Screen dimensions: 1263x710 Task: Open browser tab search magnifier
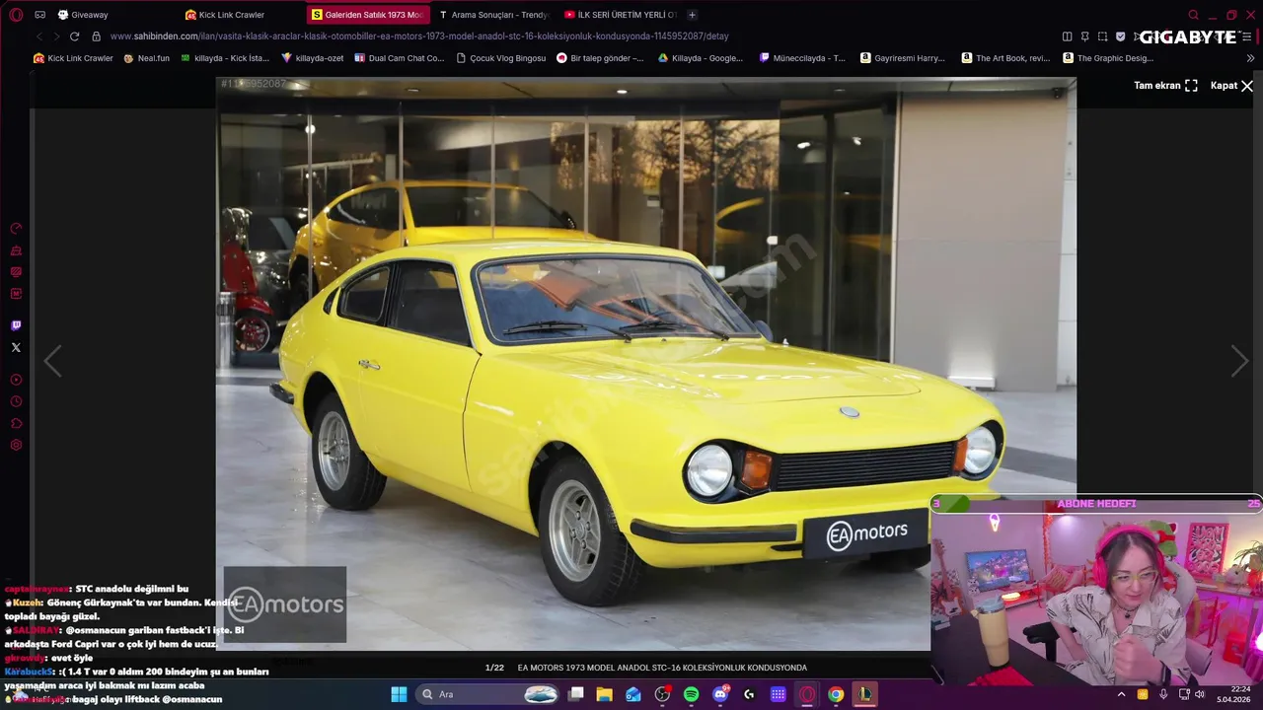1193,15
